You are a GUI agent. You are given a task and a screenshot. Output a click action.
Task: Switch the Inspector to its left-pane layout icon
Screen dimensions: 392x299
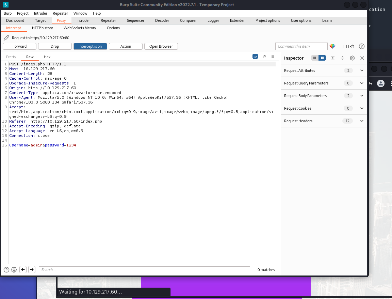coord(315,58)
